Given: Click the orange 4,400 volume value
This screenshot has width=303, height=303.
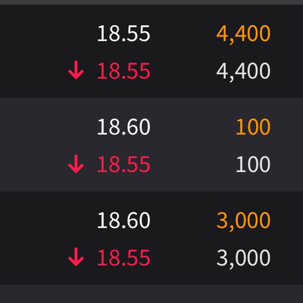Looking at the screenshot, I should 243,34.
